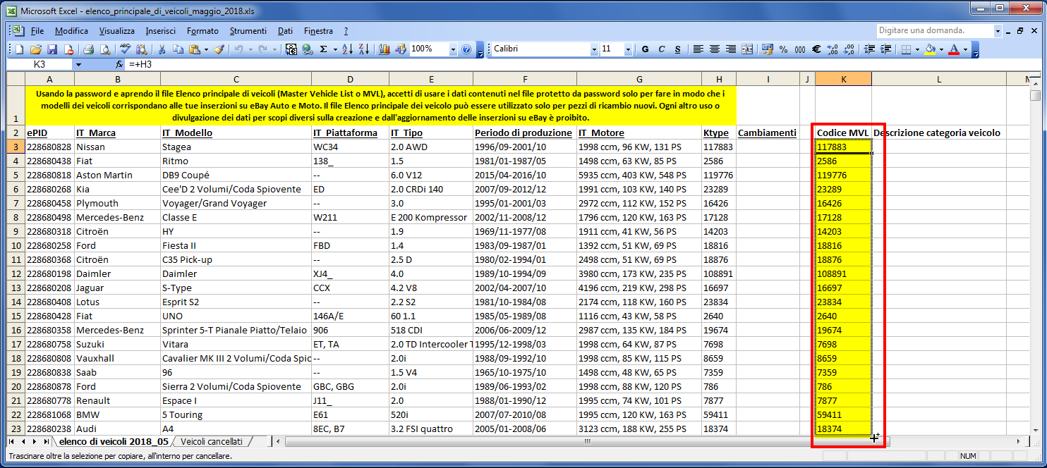Decrease decimal places

[849, 49]
